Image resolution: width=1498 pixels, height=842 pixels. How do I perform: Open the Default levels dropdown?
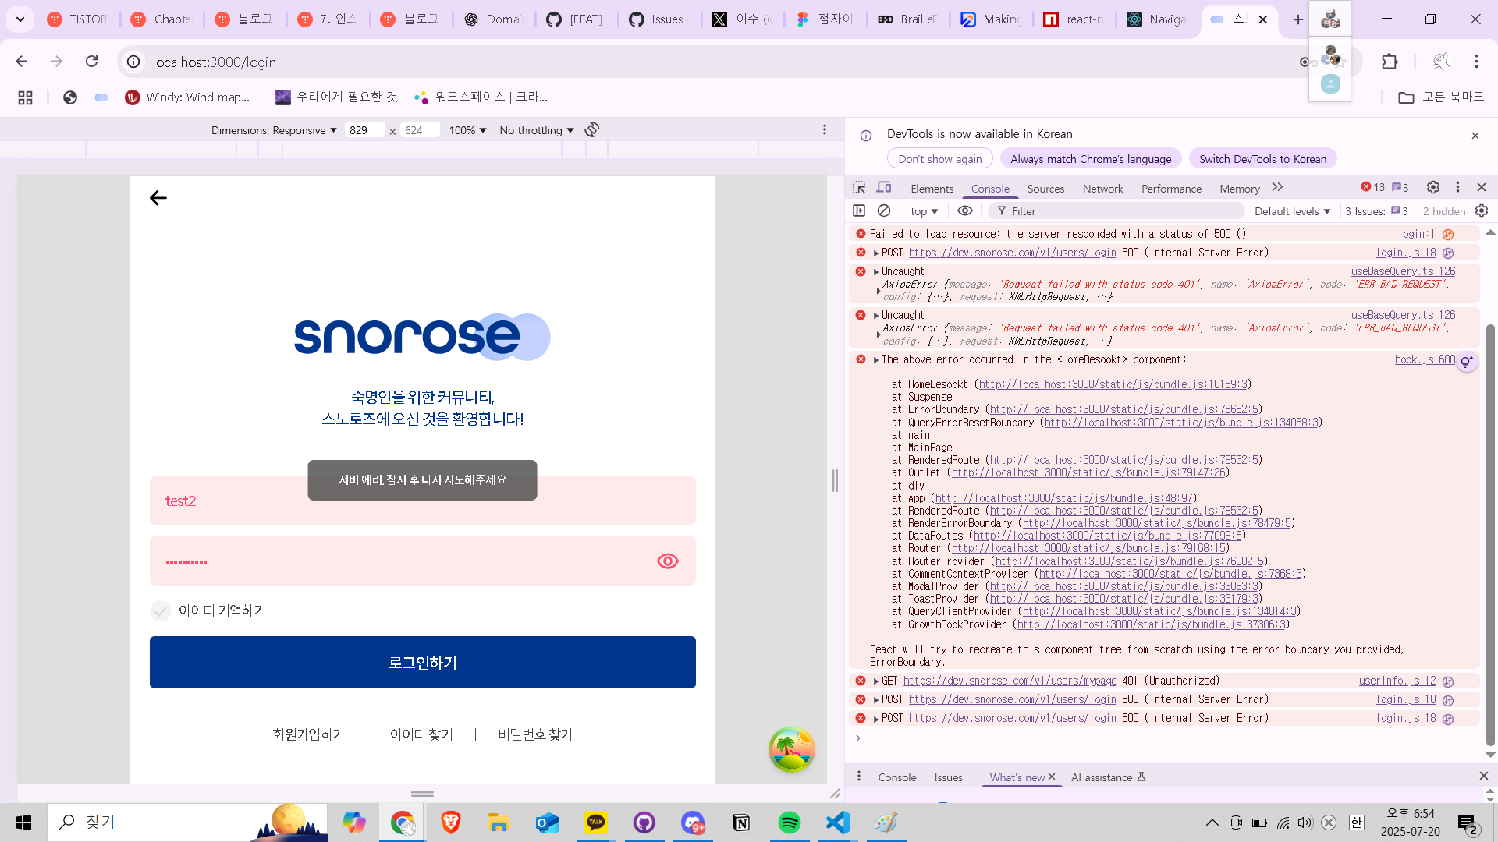(x=1292, y=211)
